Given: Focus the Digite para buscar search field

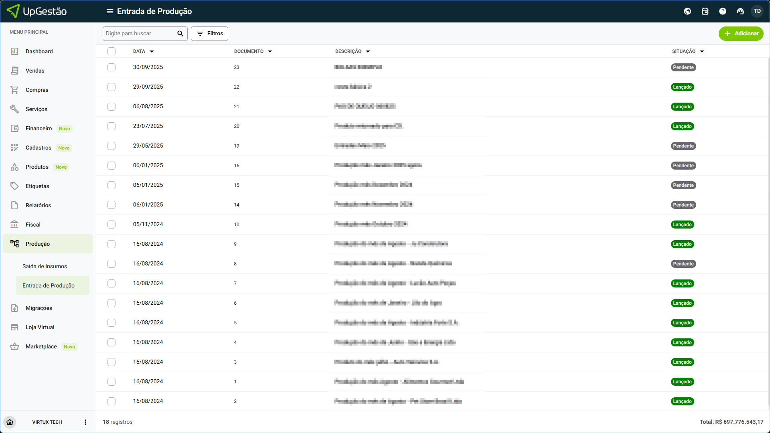Looking at the screenshot, I should click(138, 34).
